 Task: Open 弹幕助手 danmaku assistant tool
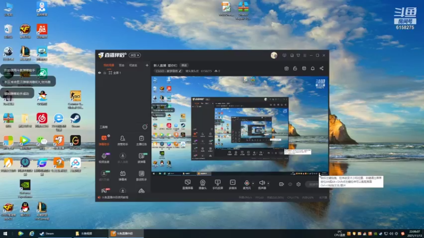point(104,140)
